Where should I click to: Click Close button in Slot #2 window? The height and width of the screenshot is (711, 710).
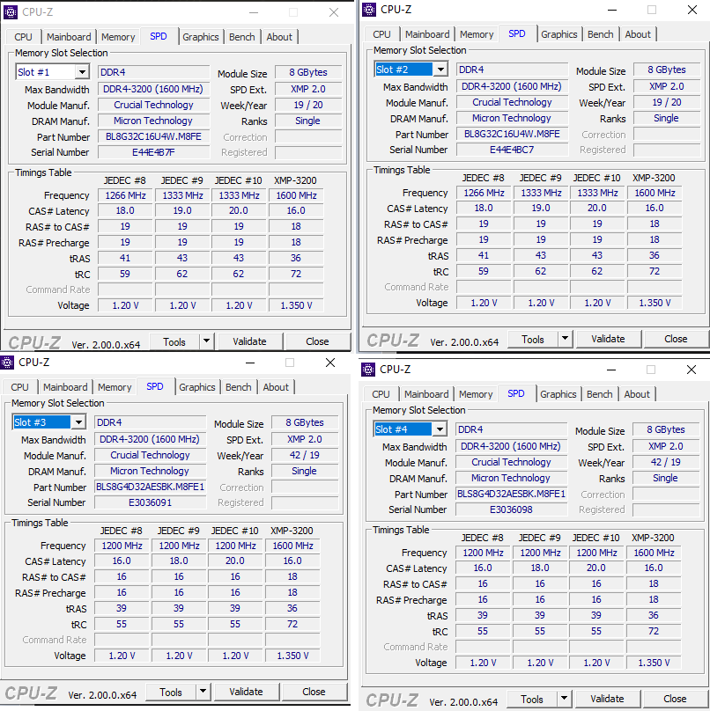click(676, 339)
